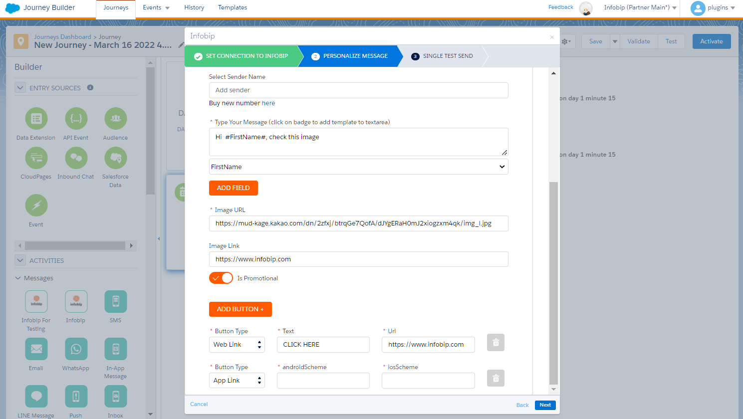Toggle the Is Promotional switch
This screenshot has width=743, height=419.
point(221,278)
